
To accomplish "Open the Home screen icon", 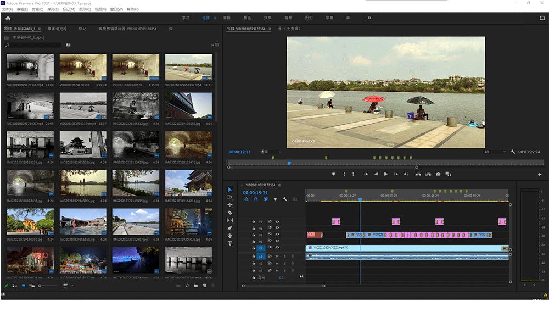I will (x=8, y=18).
